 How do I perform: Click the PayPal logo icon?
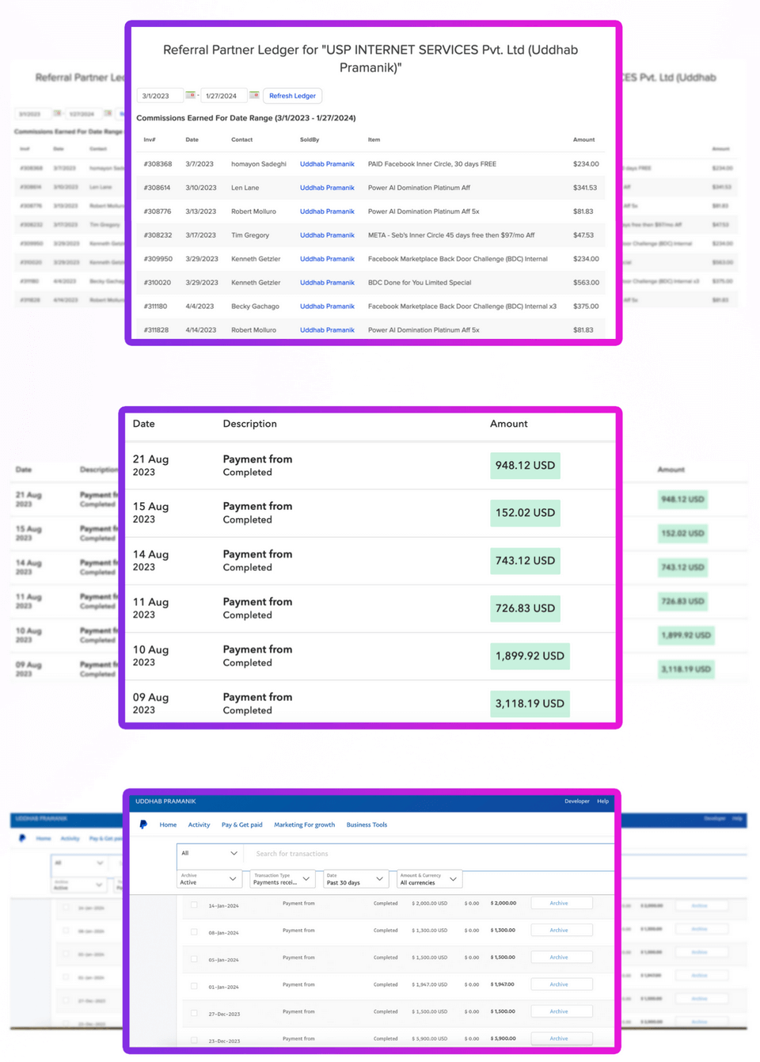(143, 824)
